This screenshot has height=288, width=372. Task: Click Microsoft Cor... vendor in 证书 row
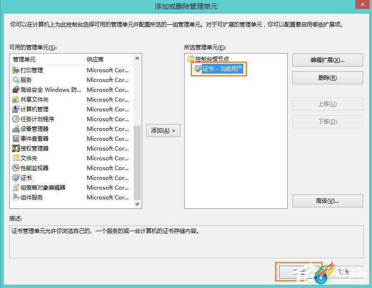tap(108, 178)
